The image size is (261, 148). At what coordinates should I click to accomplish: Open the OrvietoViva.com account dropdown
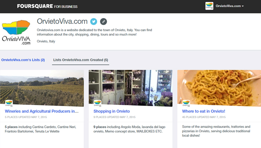(x=230, y=6)
